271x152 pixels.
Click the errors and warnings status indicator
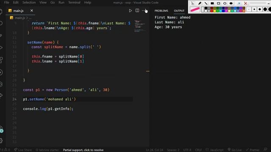6,150
